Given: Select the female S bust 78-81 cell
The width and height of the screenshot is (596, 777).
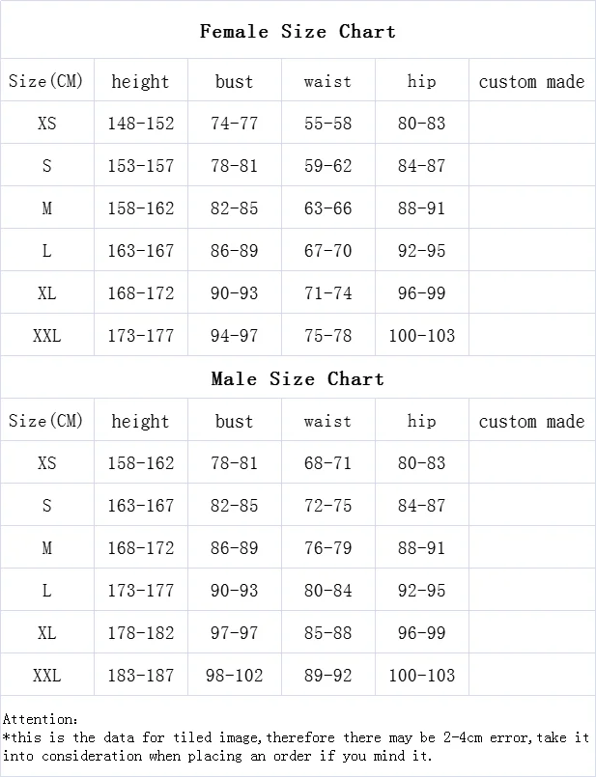Looking at the screenshot, I should 235,165.
